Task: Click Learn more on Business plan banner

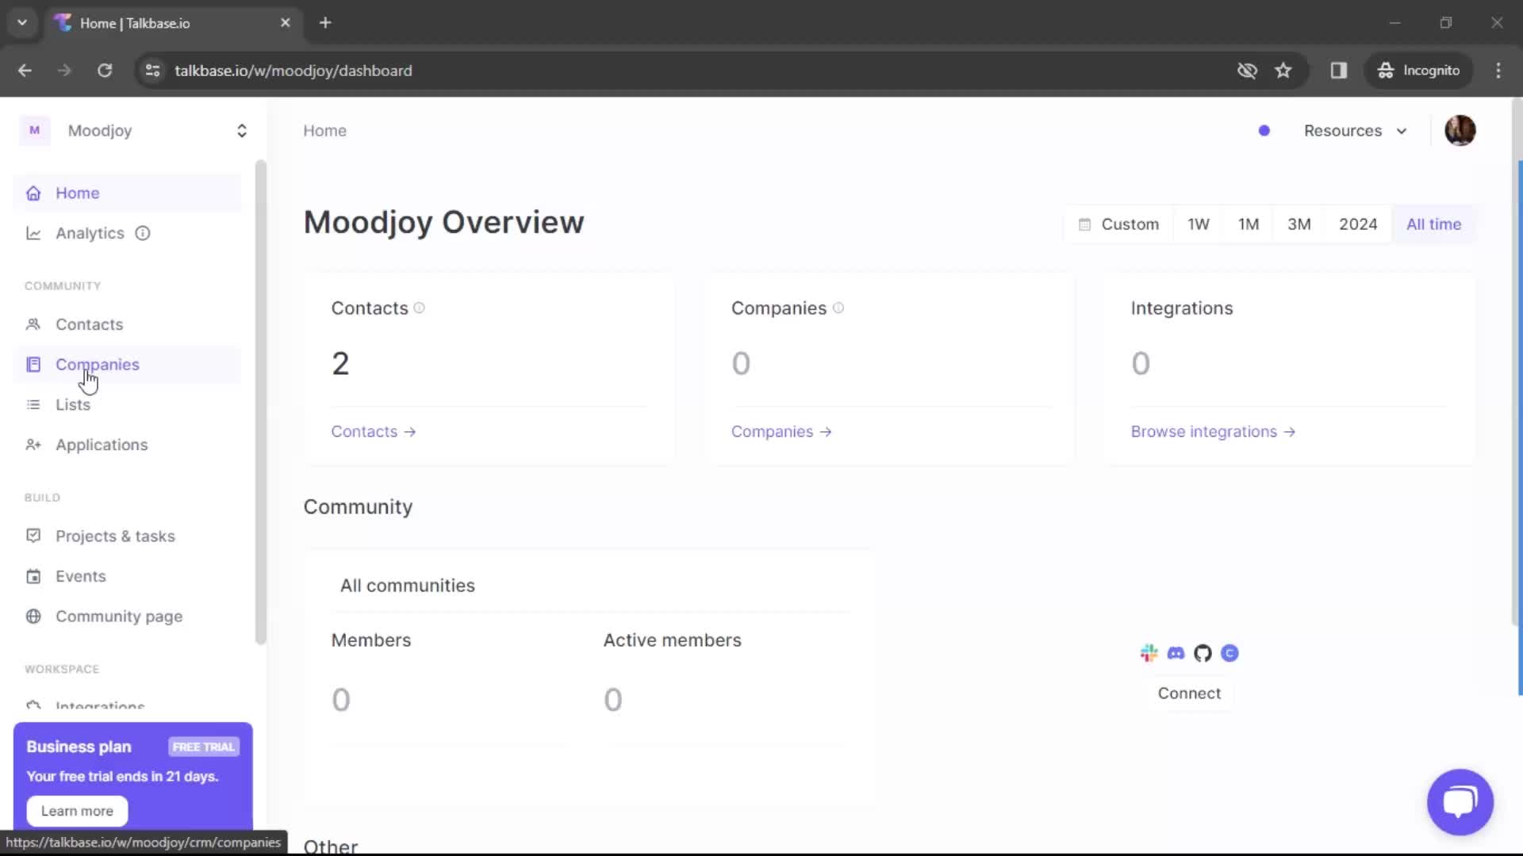Action: pos(77,811)
